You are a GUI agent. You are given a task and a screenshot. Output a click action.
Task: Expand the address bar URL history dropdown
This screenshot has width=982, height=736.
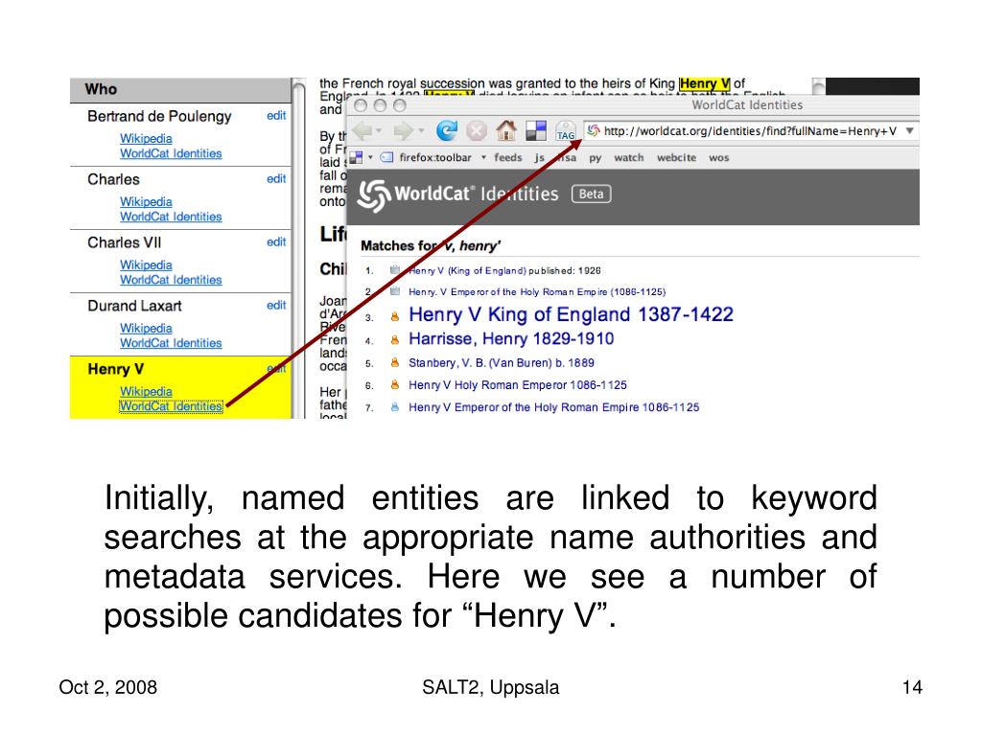click(x=909, y=130)
